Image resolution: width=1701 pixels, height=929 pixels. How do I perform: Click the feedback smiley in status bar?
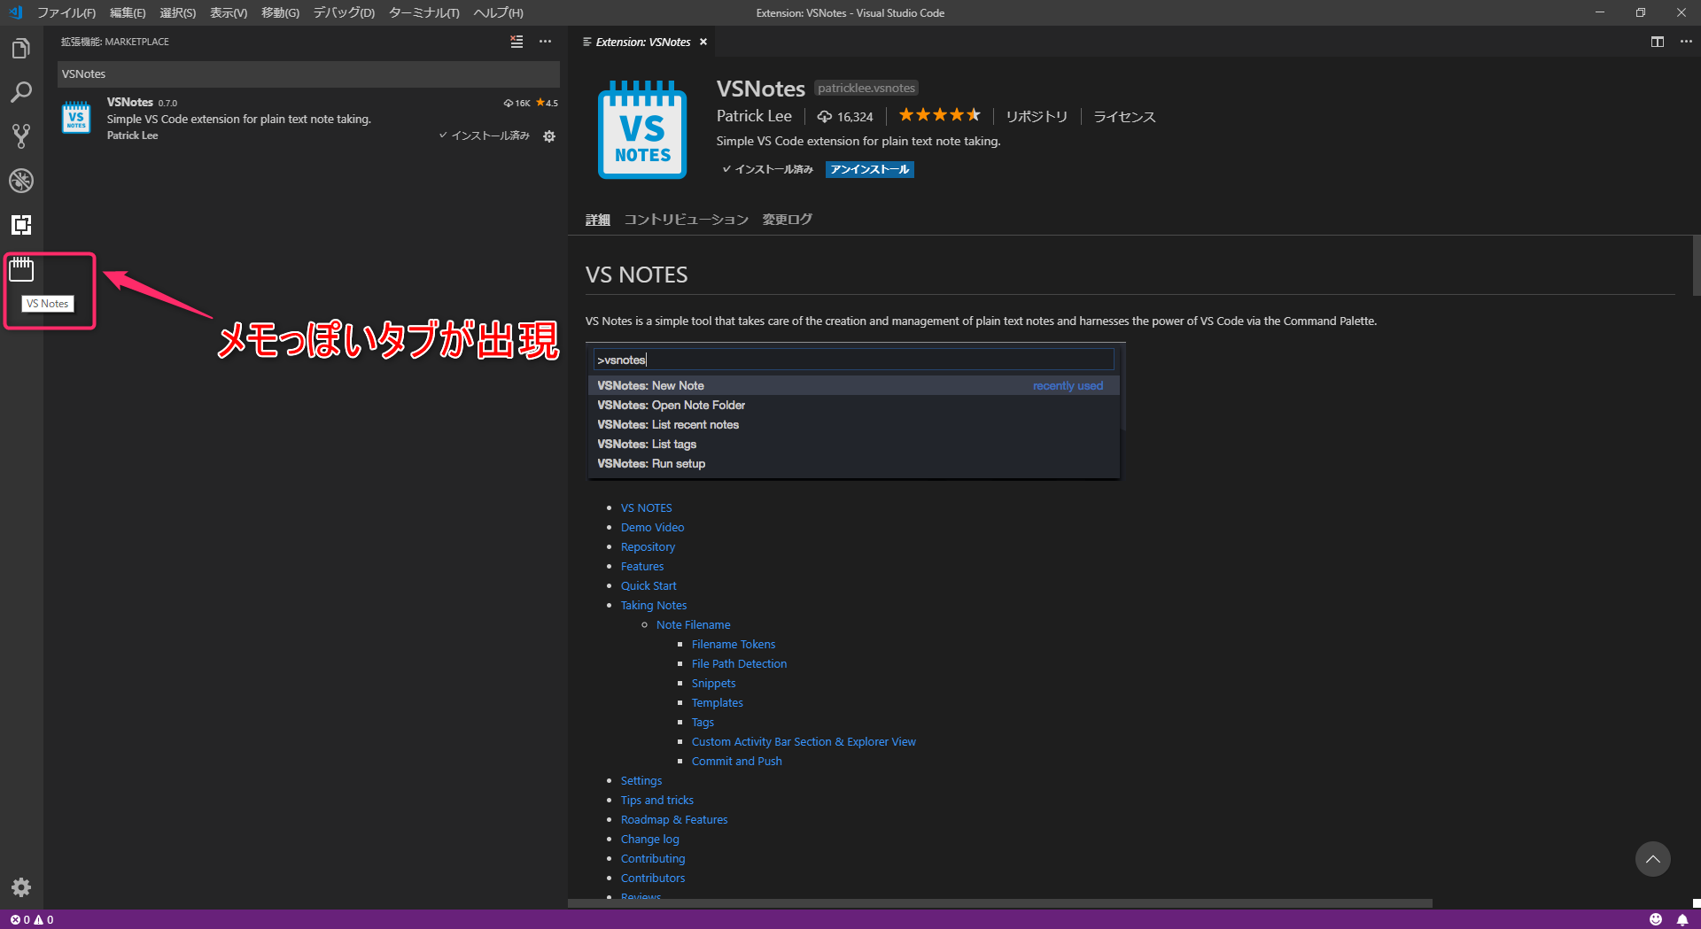[x=1656, y=919]
